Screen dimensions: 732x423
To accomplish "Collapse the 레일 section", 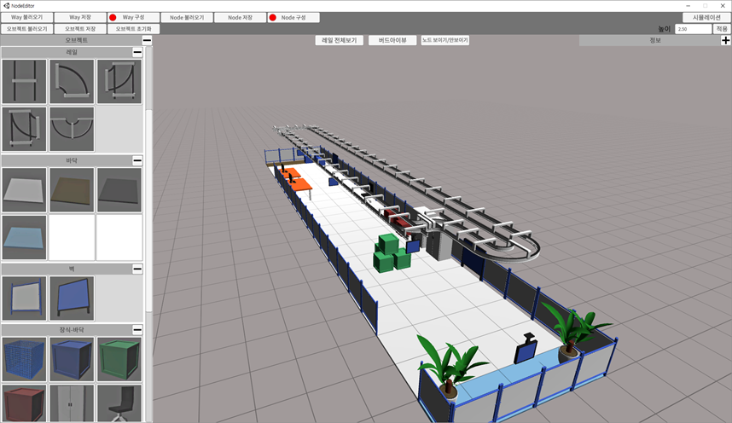I will 137,52.
